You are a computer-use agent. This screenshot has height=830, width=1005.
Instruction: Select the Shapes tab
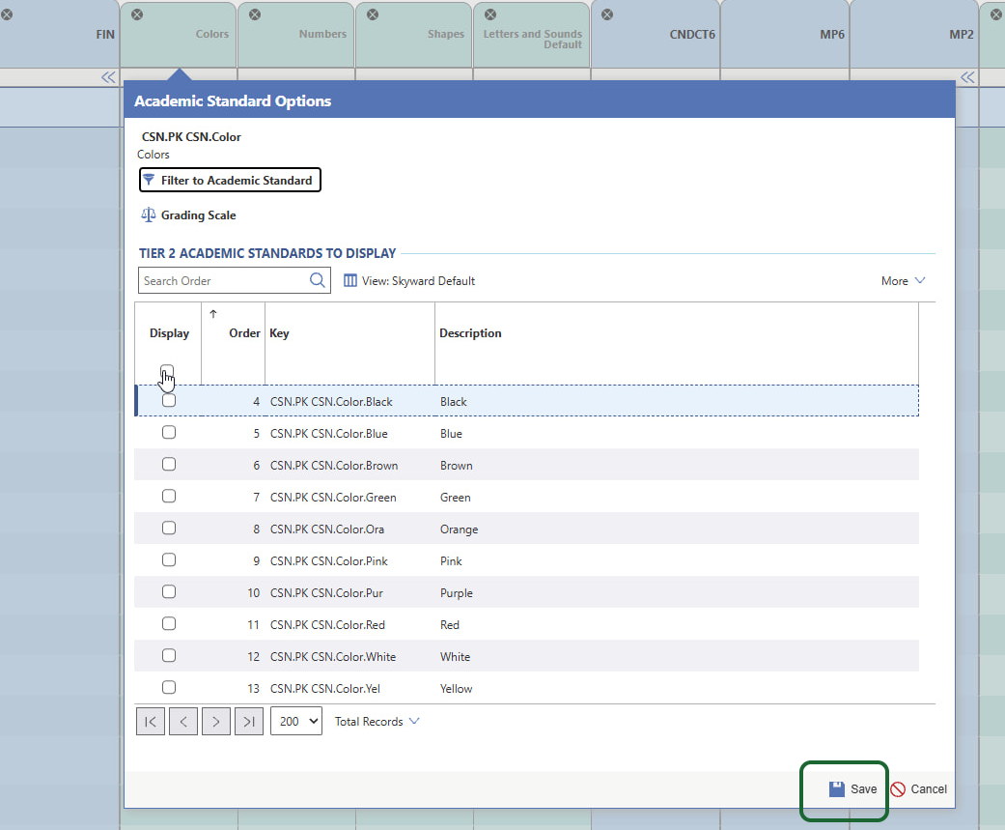coord(414,34)
